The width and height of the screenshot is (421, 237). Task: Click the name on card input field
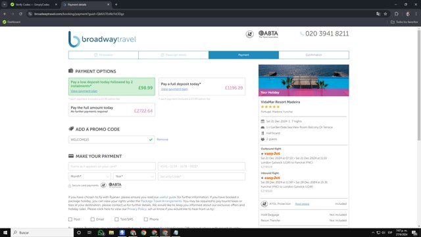pyautogui.click(x=112, y=167)
